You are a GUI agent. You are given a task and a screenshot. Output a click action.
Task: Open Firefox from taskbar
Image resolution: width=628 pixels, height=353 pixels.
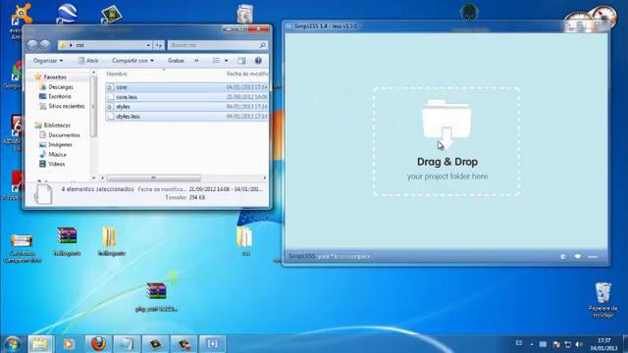(x=98, y=344)
